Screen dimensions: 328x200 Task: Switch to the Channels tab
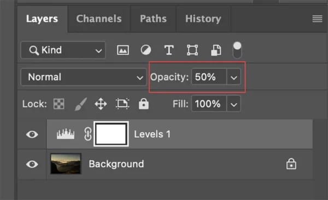pyautogui.click(x=99, y=19)
